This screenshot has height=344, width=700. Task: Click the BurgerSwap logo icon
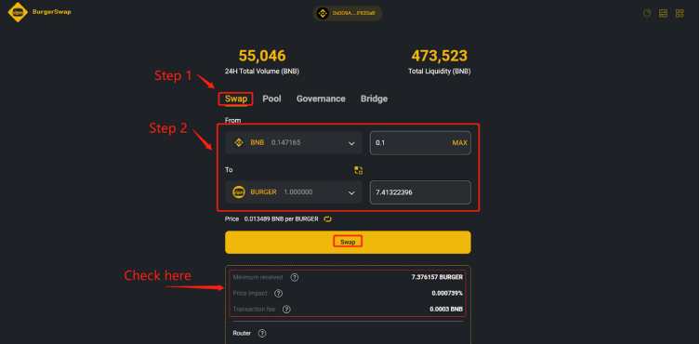click(18, 12)
